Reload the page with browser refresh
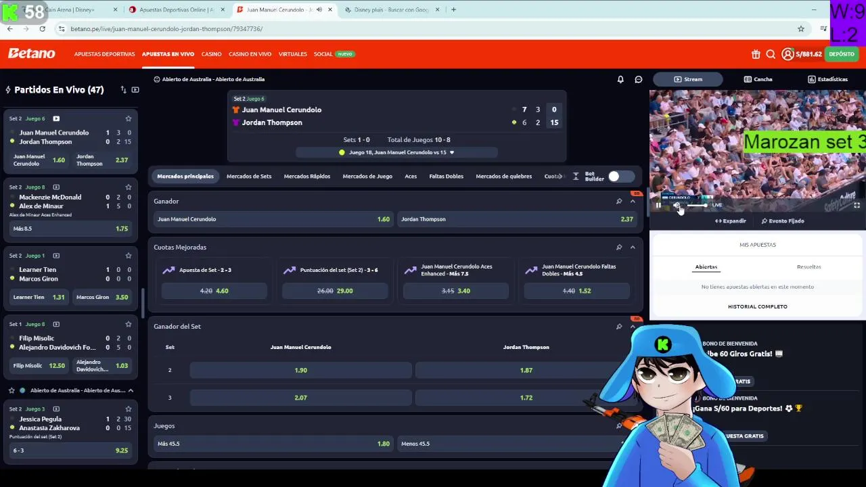This screenshot has width=866, height=487. pos(42,28)
